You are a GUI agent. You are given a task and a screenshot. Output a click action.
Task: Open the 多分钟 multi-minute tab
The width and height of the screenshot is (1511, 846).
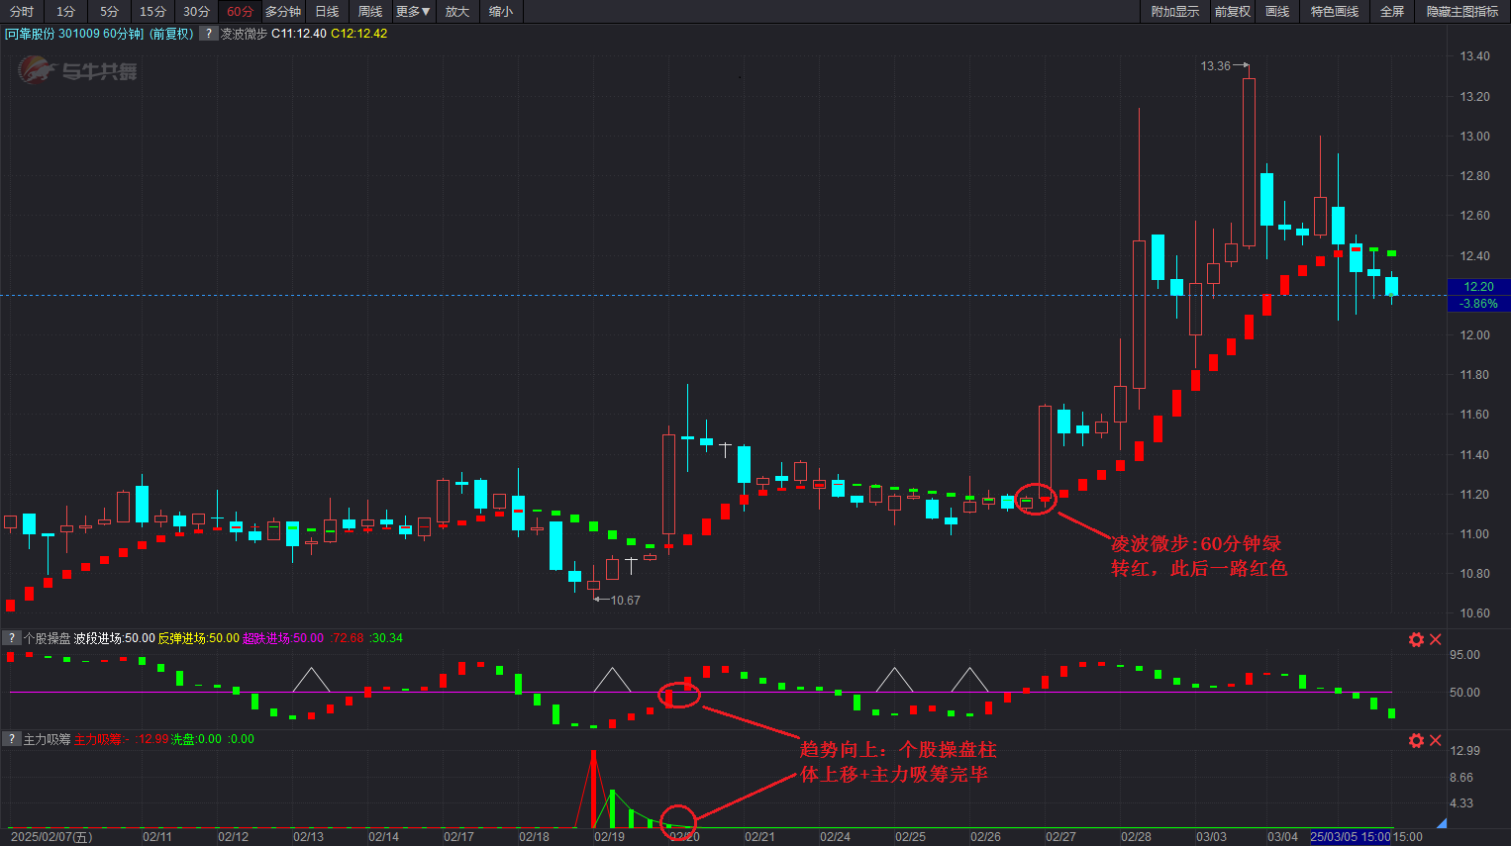pyautogui.click(x=283, y=12)
